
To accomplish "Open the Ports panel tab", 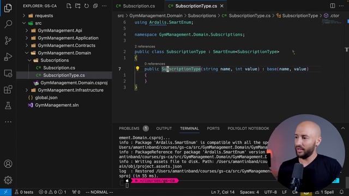I will [x=213, y=128].
